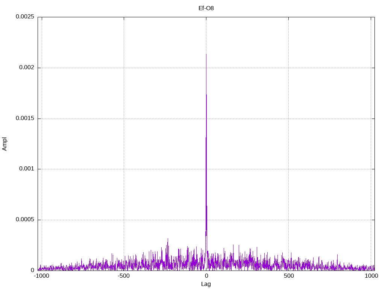Image resolution: width=385 pixels, height=289 pixels.
Task: Click the -500 x-axis tick label
Action: tap(123, 276)
